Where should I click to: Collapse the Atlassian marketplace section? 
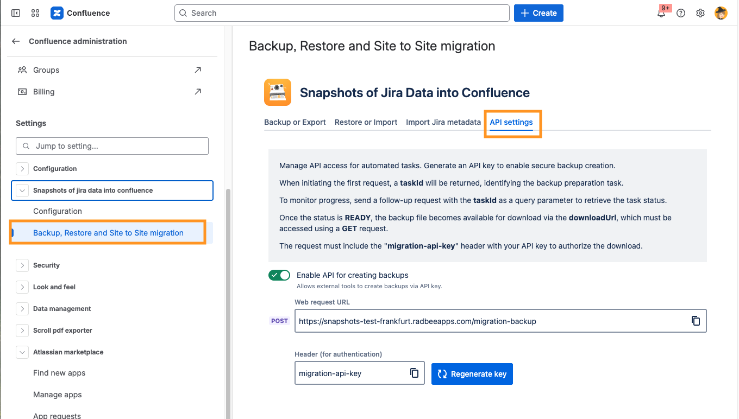[x=22, y=352]
